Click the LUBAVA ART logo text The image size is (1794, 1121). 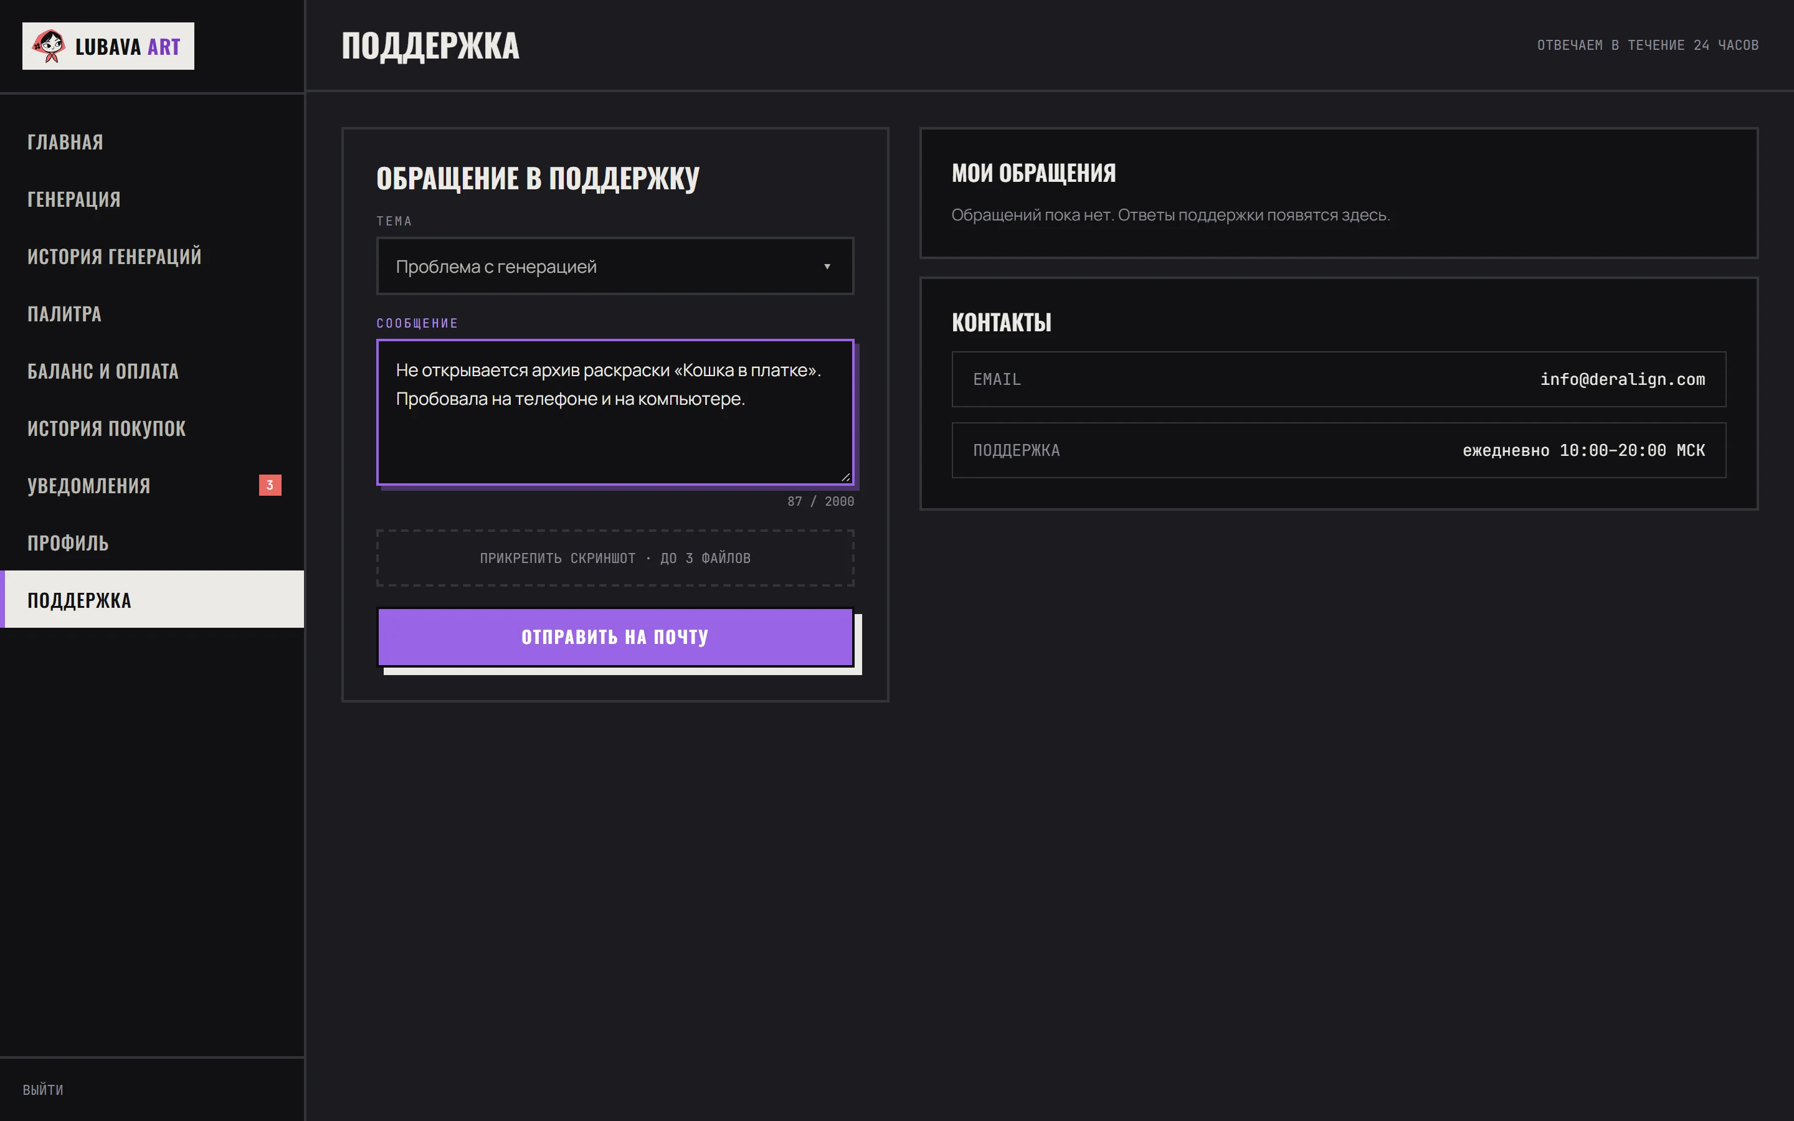pos(128,47)
